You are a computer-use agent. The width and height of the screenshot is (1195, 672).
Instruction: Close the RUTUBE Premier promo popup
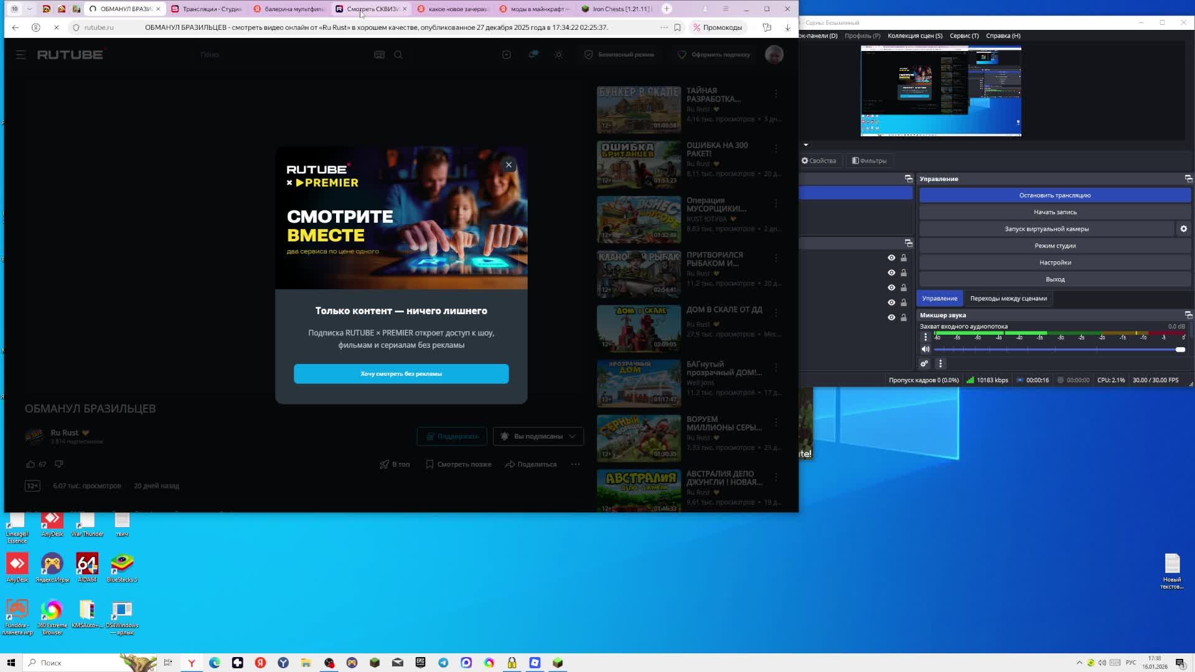click(x=508, y=165)
